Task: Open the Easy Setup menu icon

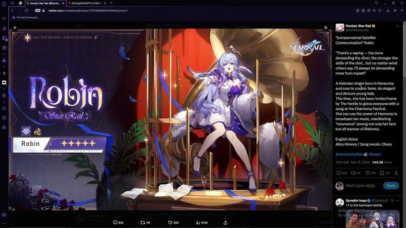Action: 395,11
